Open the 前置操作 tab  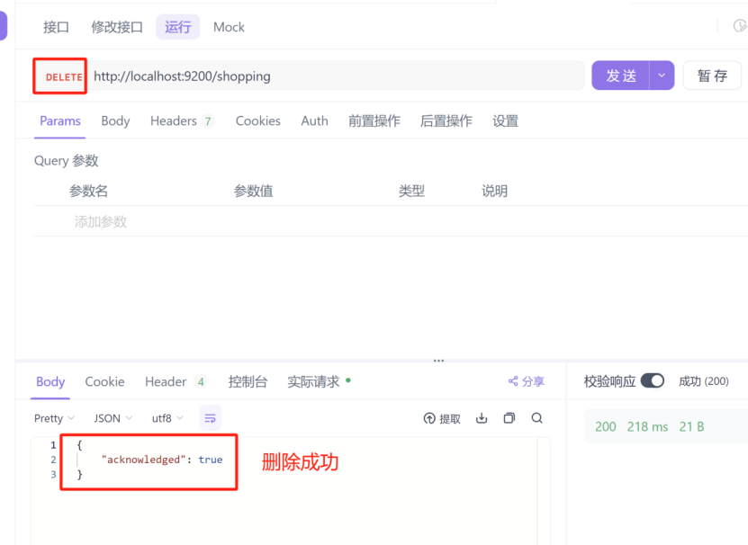click(374, 121)
